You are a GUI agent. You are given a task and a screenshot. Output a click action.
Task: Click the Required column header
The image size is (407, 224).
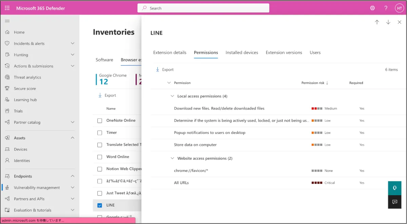(x=356, y=83)
